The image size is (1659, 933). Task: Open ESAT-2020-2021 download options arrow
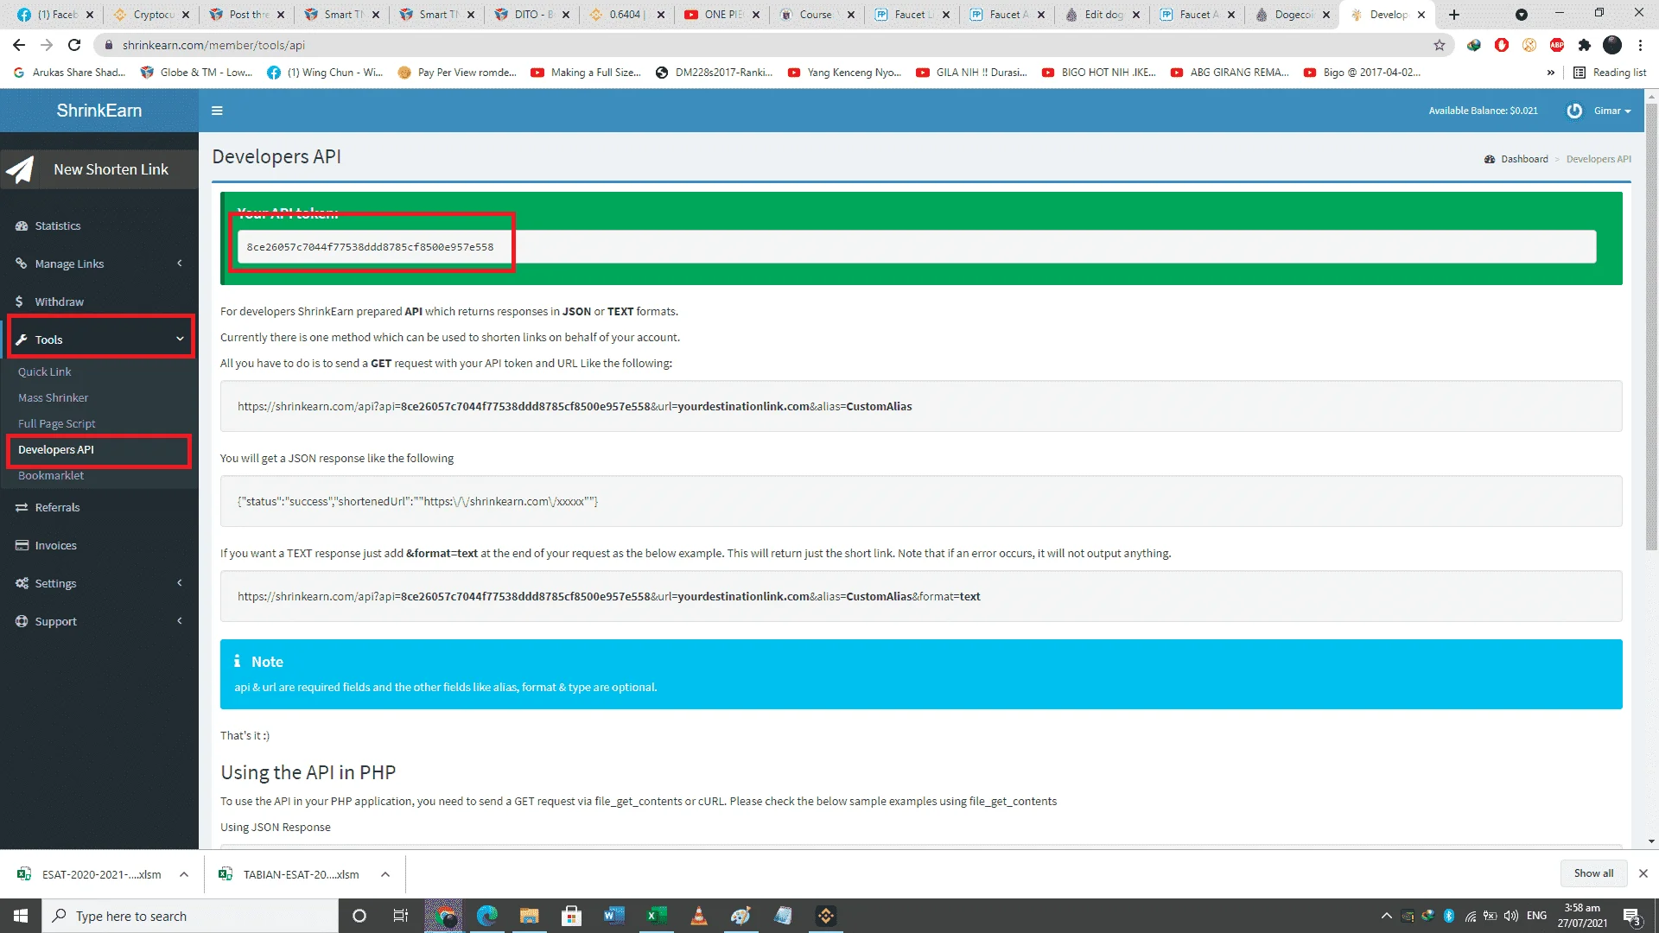pos(184,874)
